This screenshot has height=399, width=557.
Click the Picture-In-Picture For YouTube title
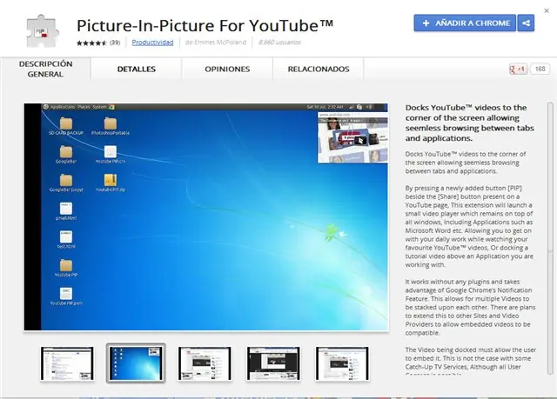[205, 25]
